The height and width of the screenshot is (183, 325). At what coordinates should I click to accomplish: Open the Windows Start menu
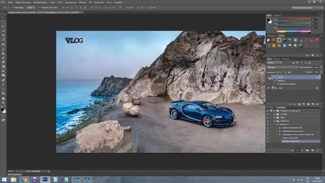point(4,179)
